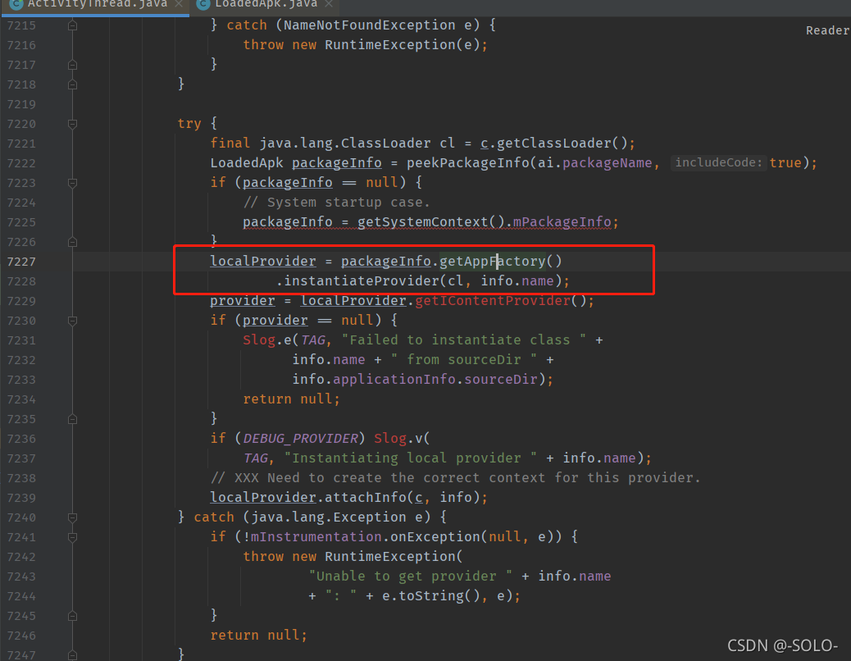Click the includeCode: parameter hint
Image resolution: width=851 pixels, height=661 pixels.
pos(718,163)
